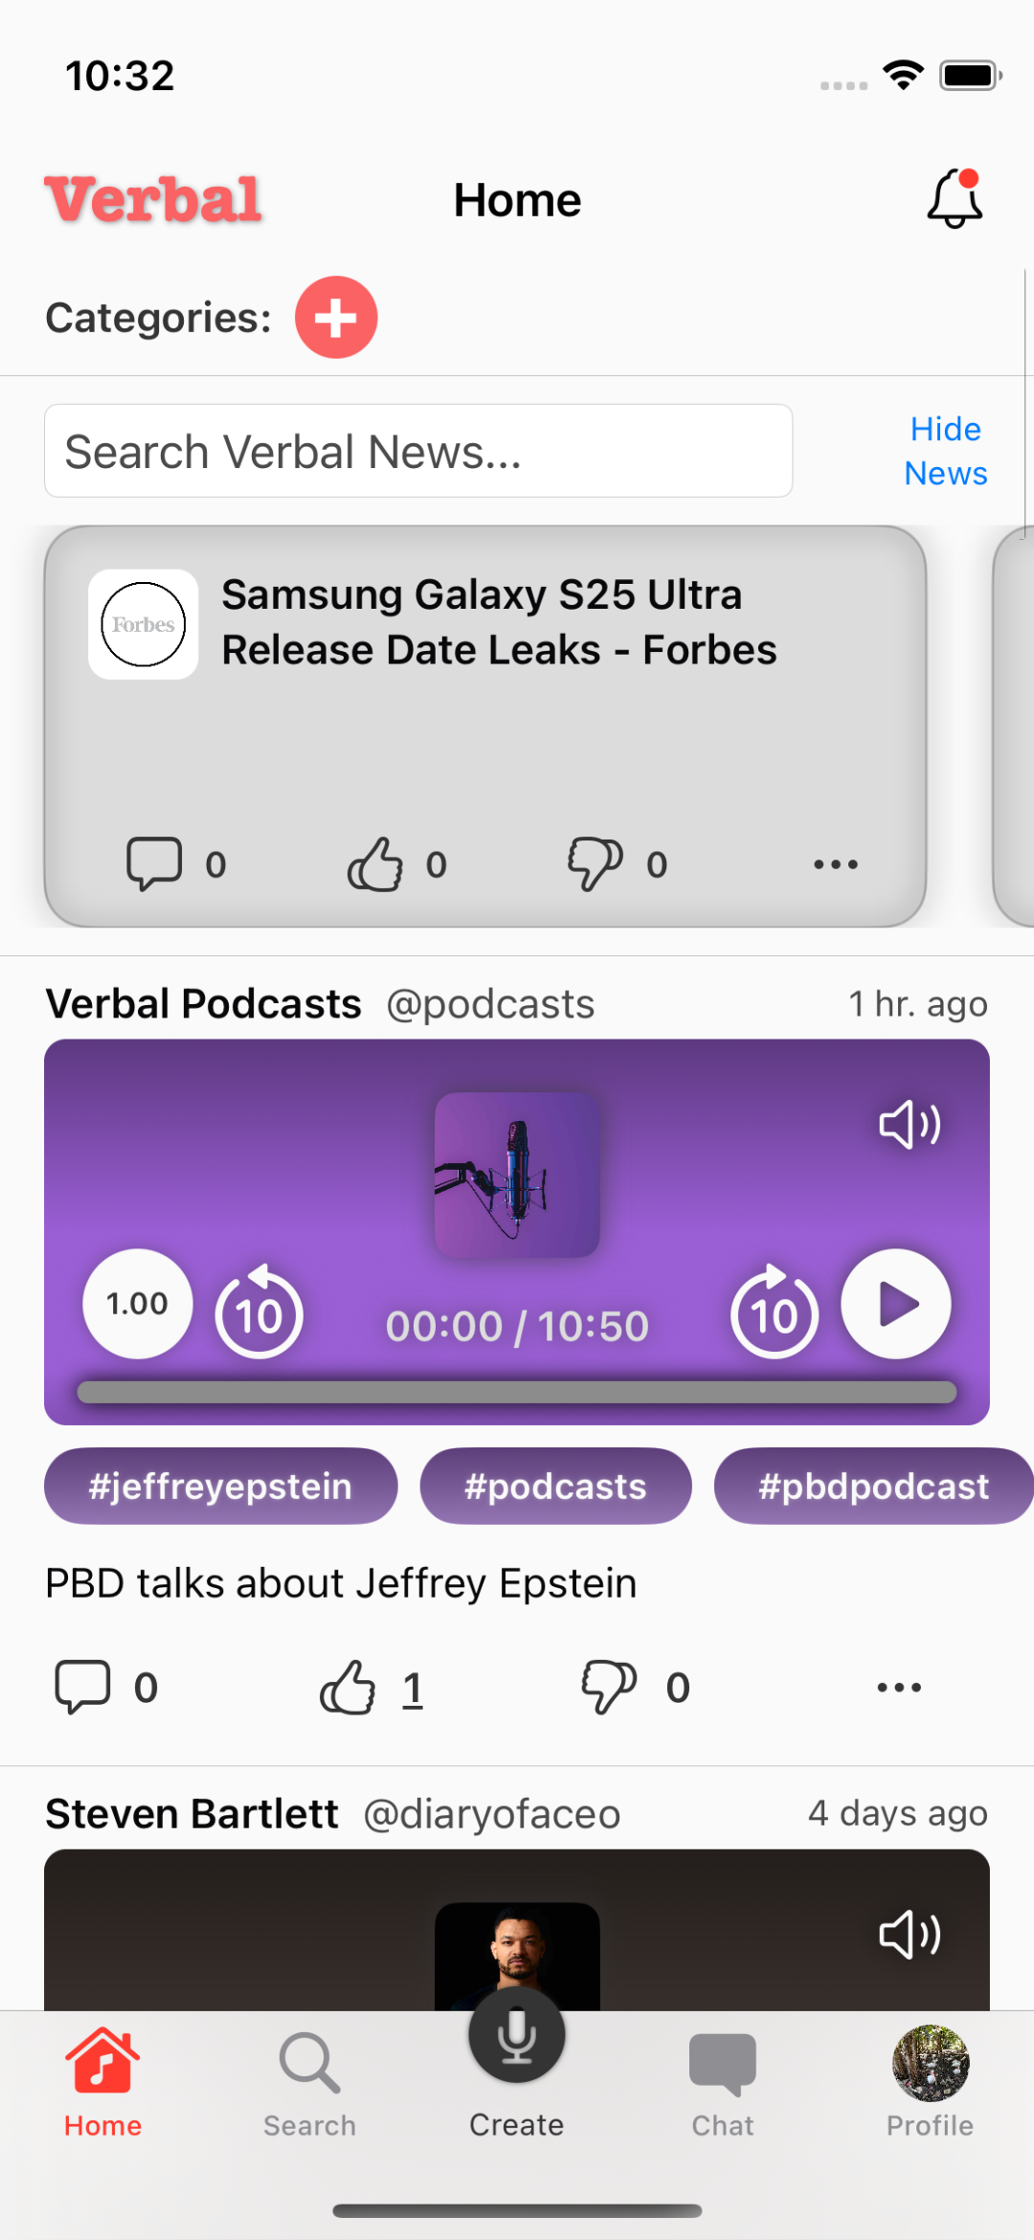Open more options on Verbal Podcasts post
Viewport: 1034px width, 2240px height.
point(899,1687)
